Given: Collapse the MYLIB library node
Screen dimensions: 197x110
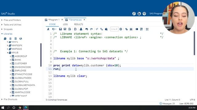Looking at the screenshot, I should [x=7, y=53].
